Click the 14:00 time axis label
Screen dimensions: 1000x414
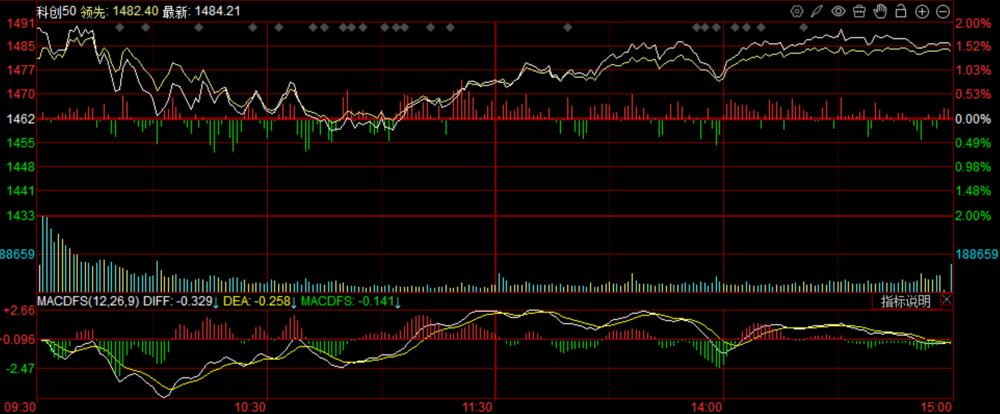click(707, 406)
